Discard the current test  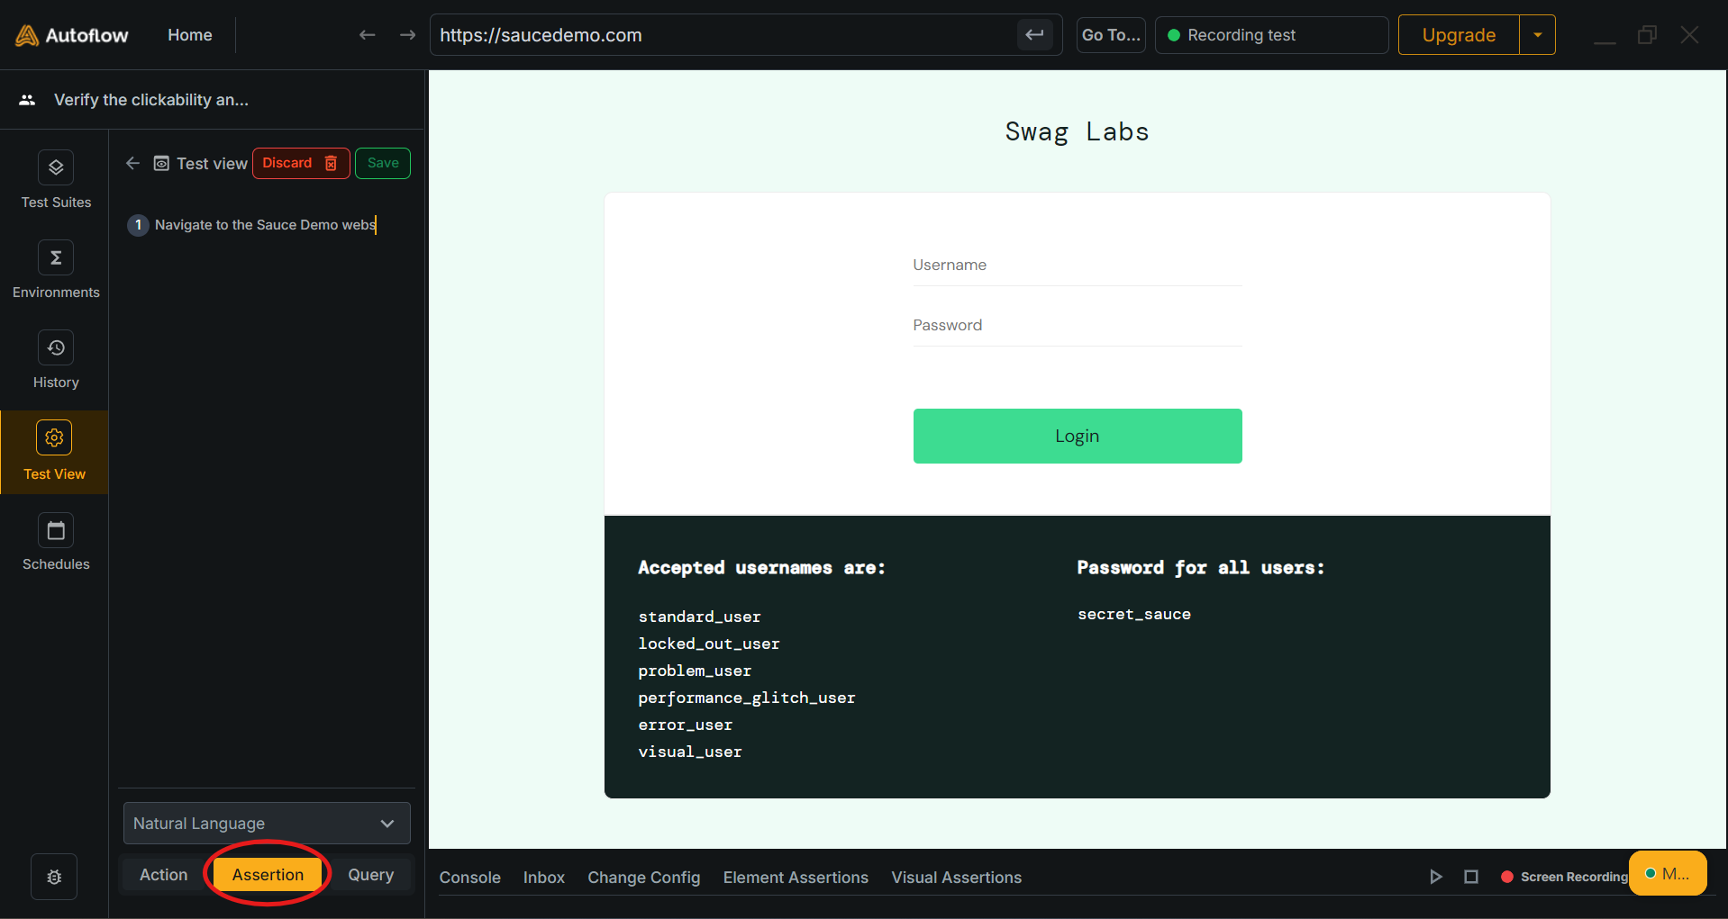[x=301, y=163]
